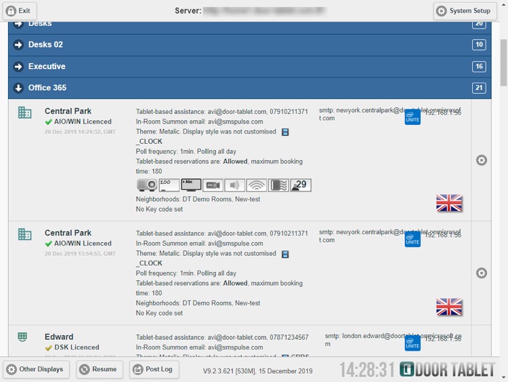Click Edward's Tablet-based assistance line 07871234567
Viewport: 508px width, 382px height.
[222, 337]
